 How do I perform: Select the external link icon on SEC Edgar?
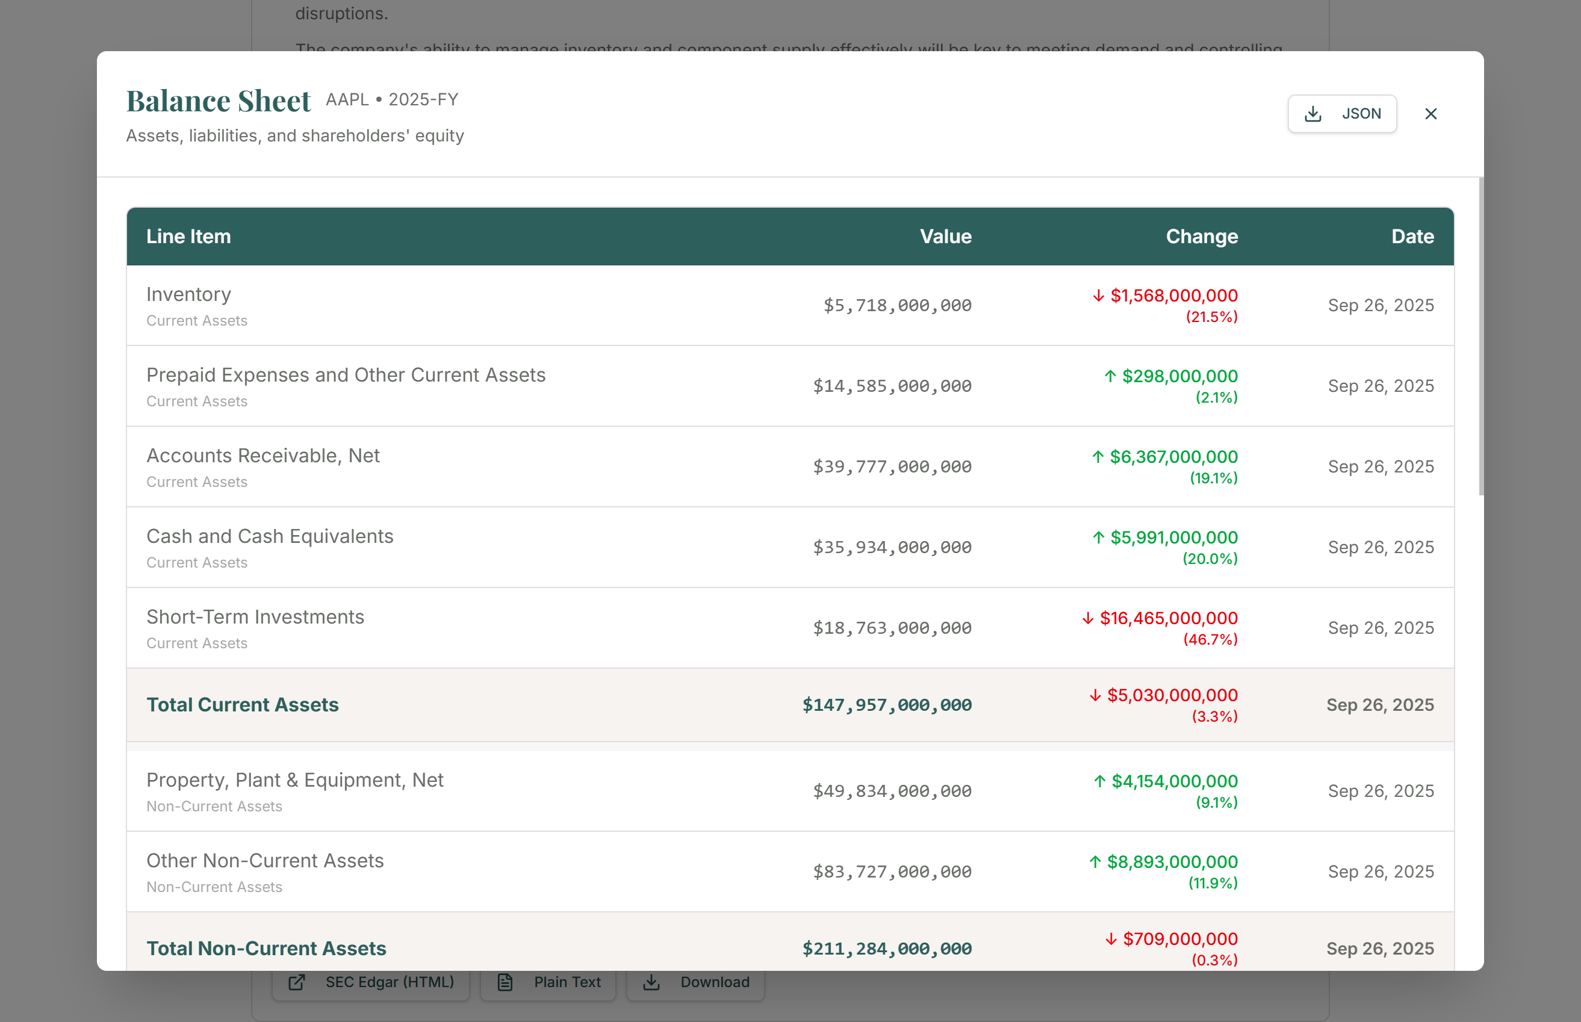(297, 982)
